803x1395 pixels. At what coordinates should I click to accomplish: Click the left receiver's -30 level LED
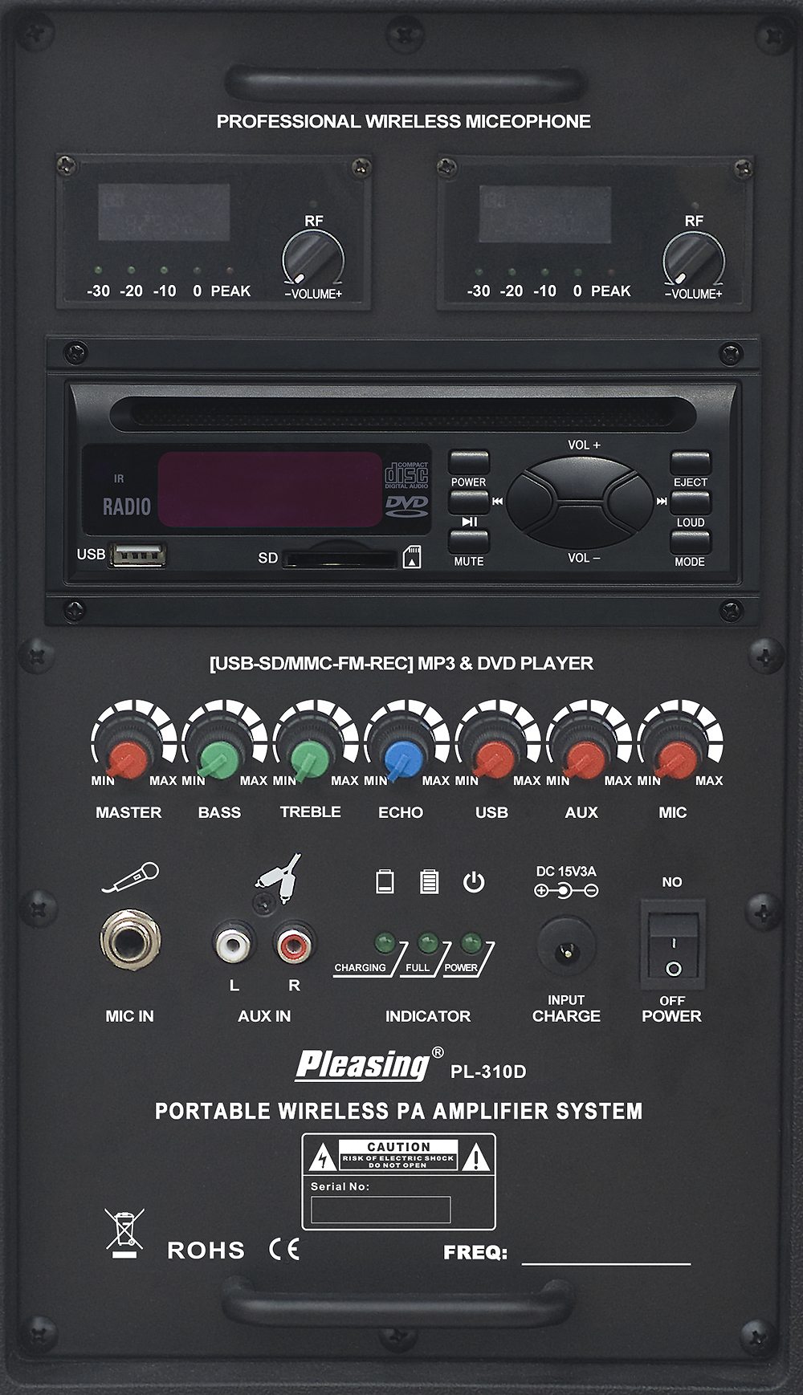[98, 270]
